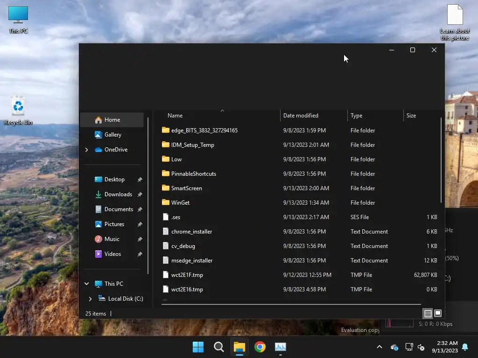Select the Low folder icon
Image resolution: width=478 pixels, height=358 pixels.
166,159
